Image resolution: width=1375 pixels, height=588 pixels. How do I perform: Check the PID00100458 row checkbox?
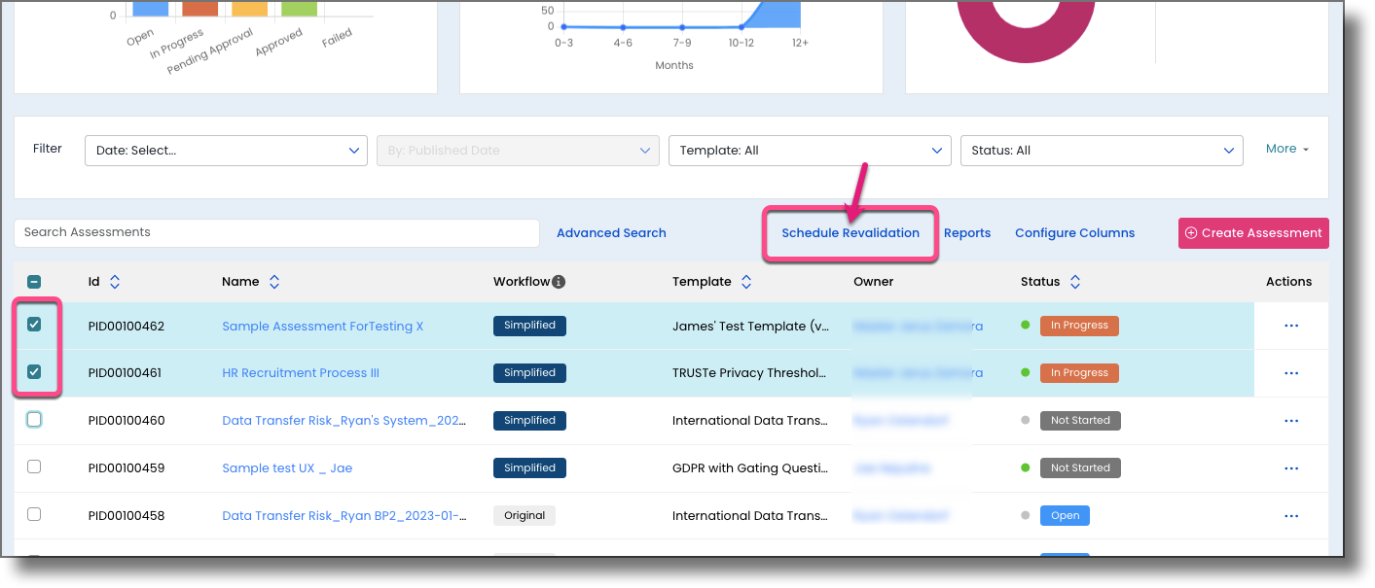34,514
